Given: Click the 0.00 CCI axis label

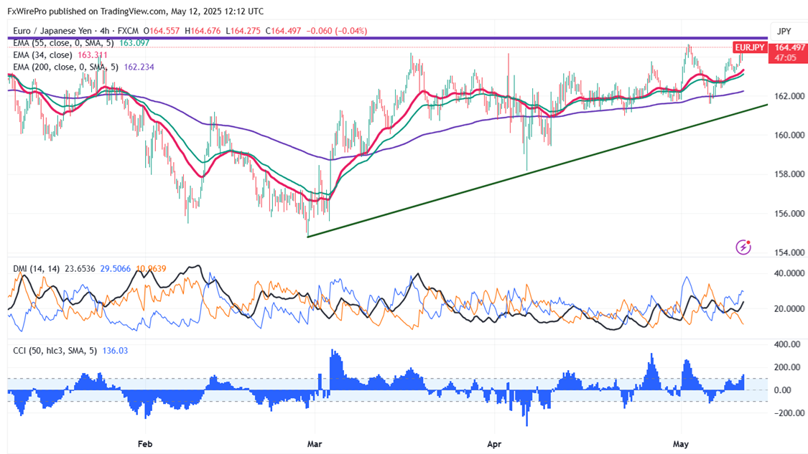Looking at the screenshot, I should (783, 389).
